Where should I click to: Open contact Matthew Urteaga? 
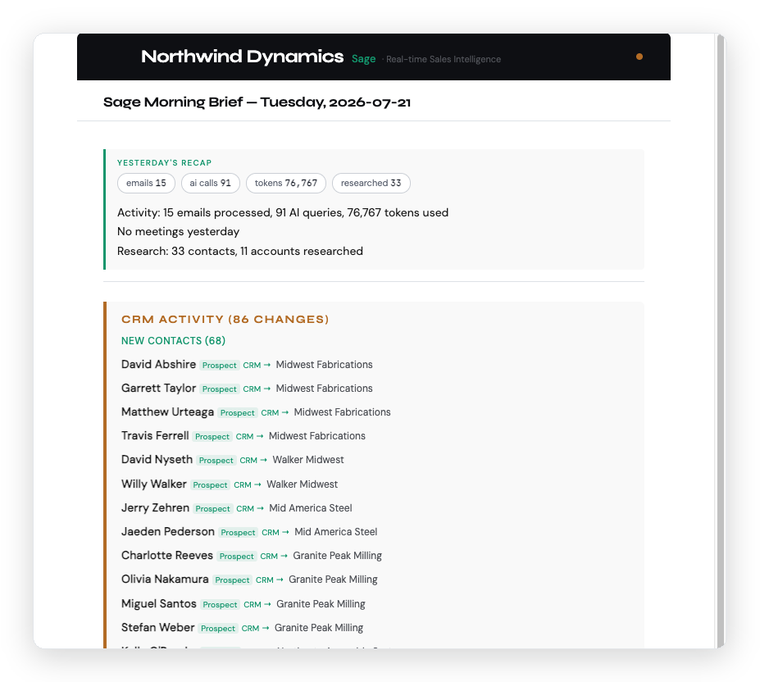167,412
